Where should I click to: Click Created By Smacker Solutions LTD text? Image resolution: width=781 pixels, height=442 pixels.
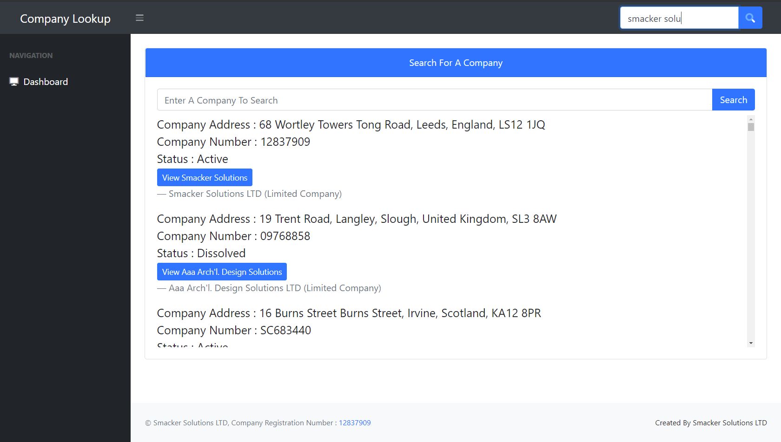point(711,422)
